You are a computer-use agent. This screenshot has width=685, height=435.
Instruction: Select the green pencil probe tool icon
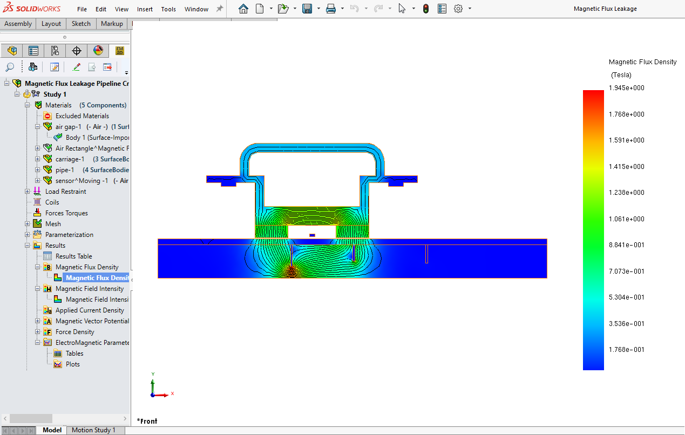[x=76, y=67]
